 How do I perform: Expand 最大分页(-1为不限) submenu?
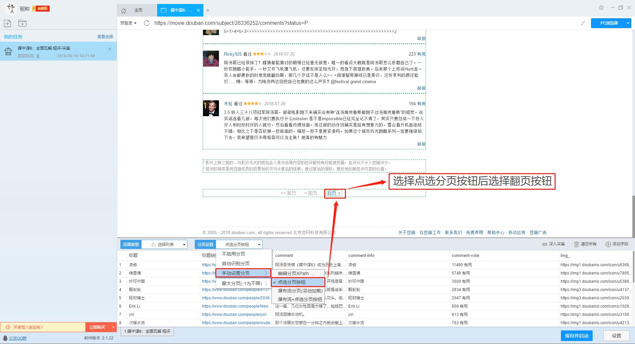pos(244,283)
